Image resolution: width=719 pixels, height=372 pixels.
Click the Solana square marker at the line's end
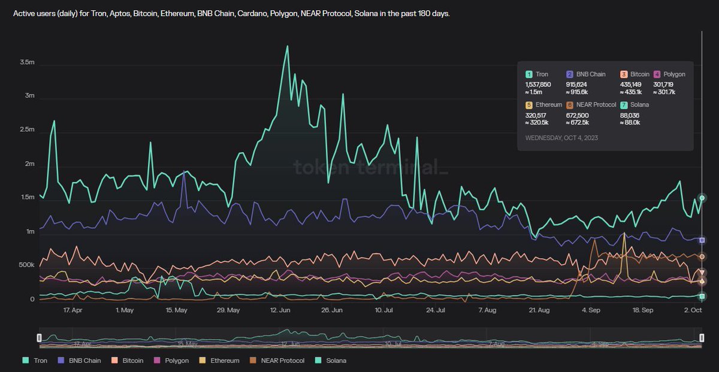[x=702, y=296]
